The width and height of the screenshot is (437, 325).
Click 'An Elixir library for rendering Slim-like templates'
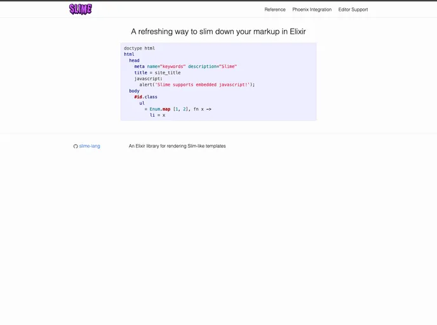click(177, 146)
